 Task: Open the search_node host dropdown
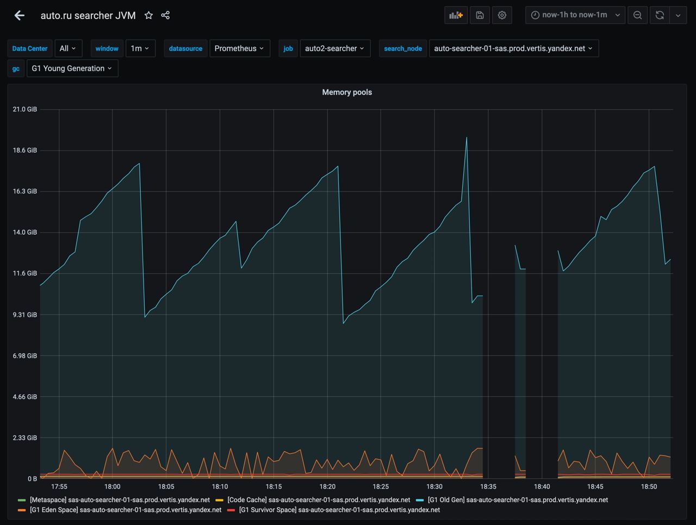513,48
